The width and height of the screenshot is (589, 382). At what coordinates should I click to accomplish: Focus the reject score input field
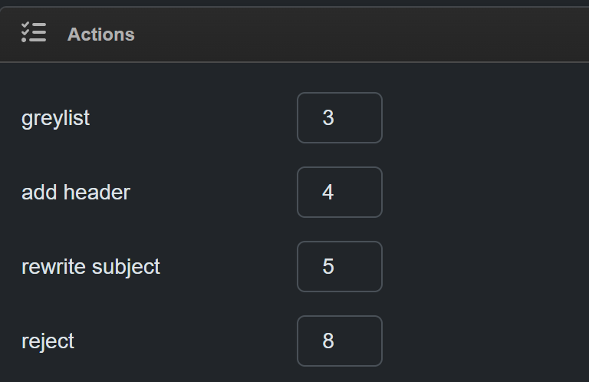coord(339,341)
